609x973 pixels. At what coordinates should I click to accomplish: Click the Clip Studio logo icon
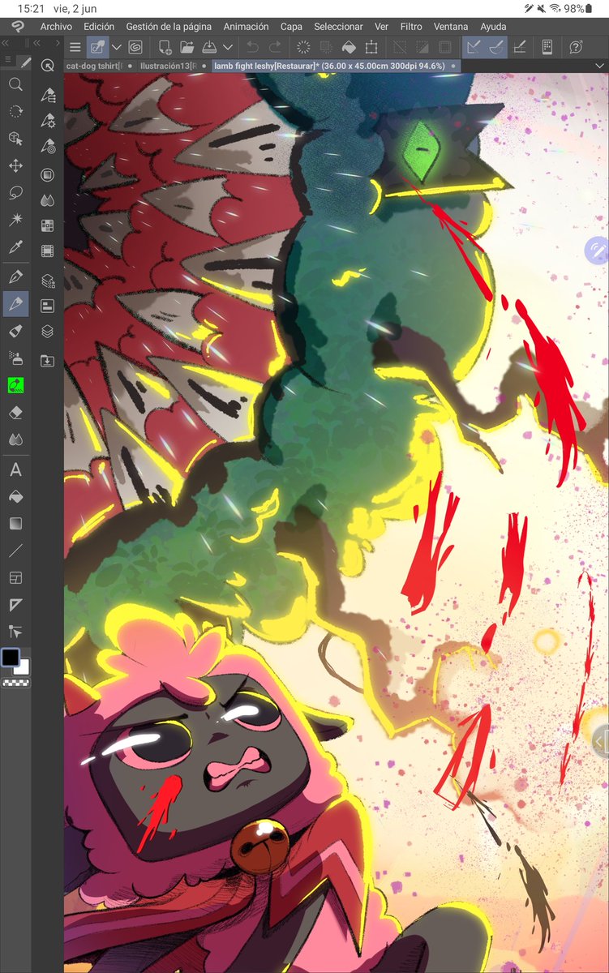(17, 26)
